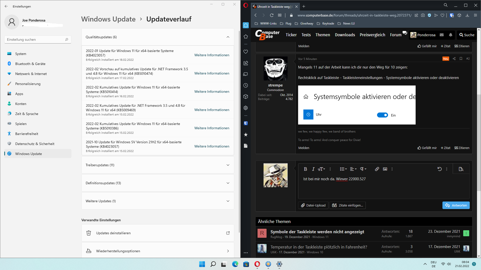Insert a link using the chain icon

[x=377, y=169]
